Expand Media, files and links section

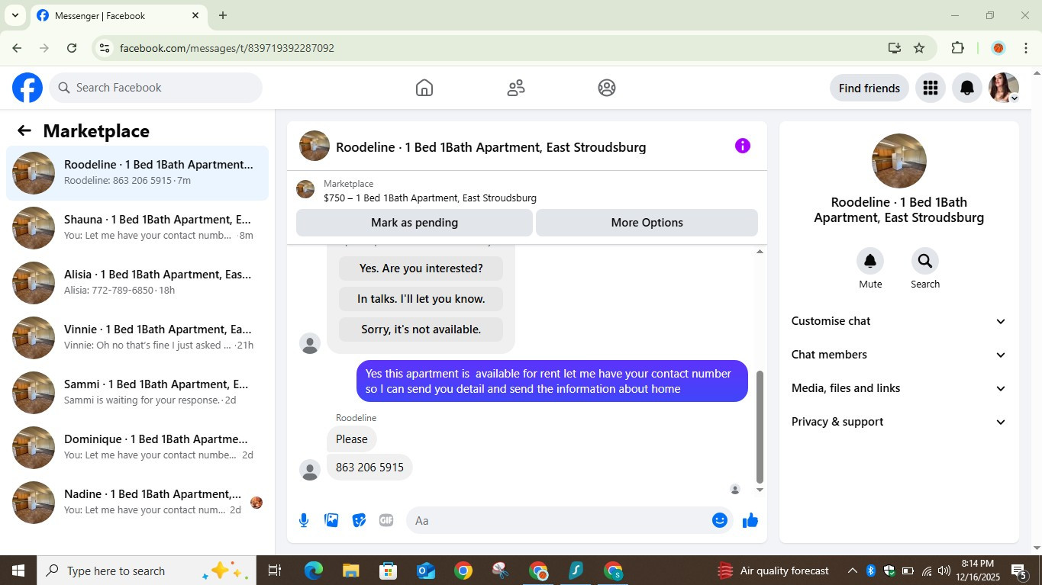pos(898,388)
